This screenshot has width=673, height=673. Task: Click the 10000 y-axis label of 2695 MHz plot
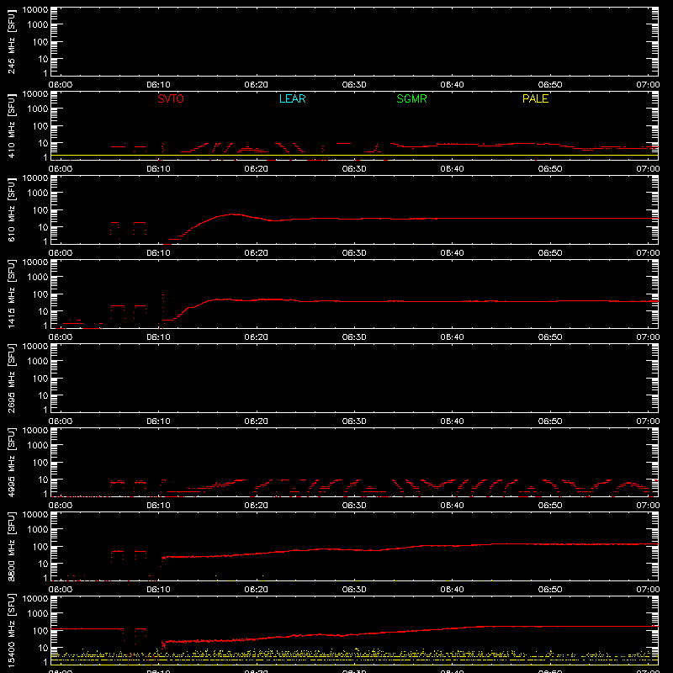click(35, 347)
